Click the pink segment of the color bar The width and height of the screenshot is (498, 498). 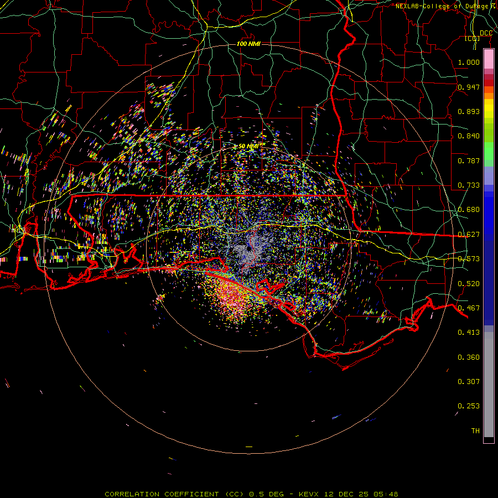[x=489, y=59]
